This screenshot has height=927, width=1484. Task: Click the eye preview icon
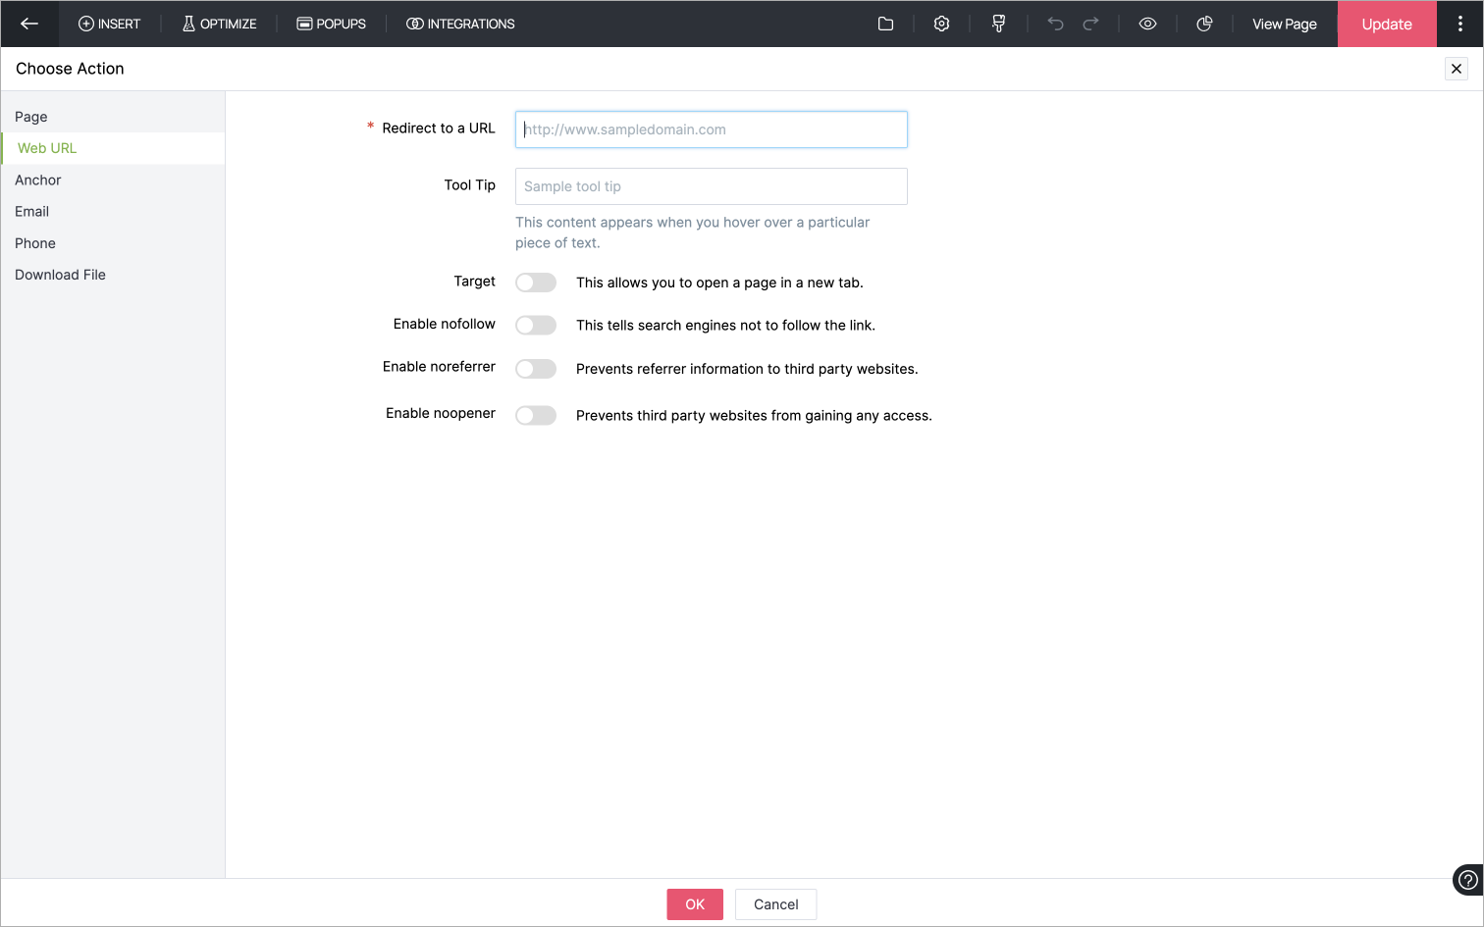(1147, 24)
